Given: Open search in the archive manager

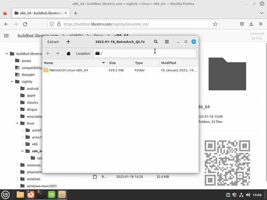Looking at the screenshot, I should pyautogui.click(x=156, y=42).
